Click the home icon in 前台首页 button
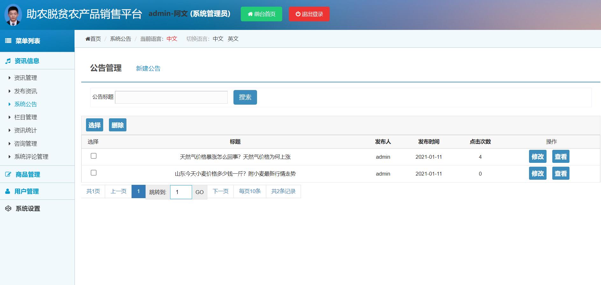The height and width of the screenshot is (285, 601). click(x=250, y=14)
